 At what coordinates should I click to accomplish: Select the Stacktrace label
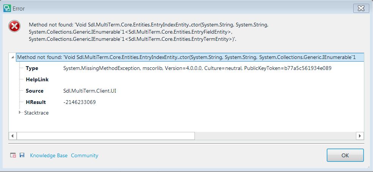(x=36, y=113)
